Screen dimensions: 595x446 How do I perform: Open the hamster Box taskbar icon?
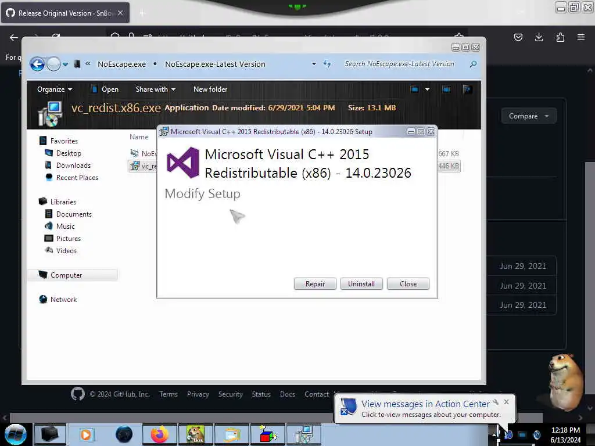click(x=195, y=434)
